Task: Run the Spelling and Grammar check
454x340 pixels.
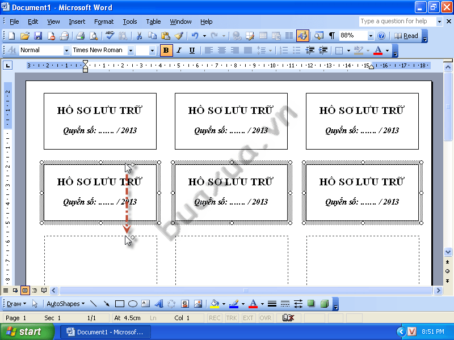Action: (110, 36)
